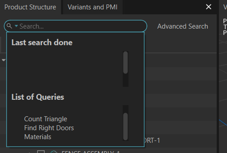Switch to Variants and PMI tab
This screenshot has width=227, height=153.
(92, 7)
